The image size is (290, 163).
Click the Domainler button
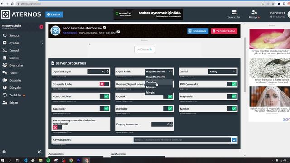click(x=198, y=31)
